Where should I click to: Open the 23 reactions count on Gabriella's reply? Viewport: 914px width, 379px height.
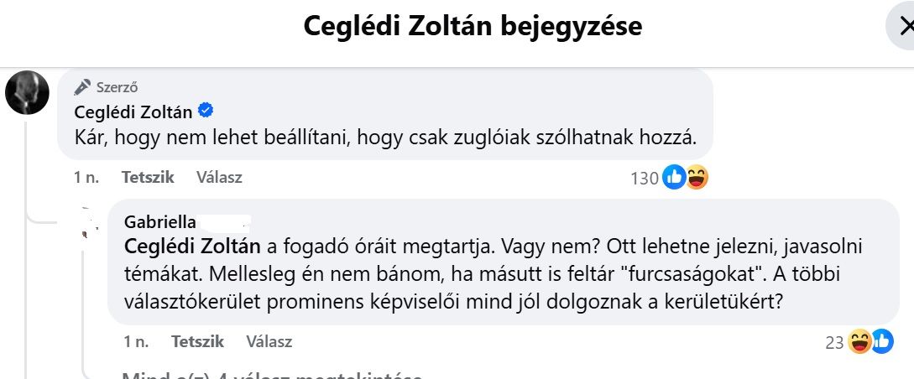coord(834,342)
